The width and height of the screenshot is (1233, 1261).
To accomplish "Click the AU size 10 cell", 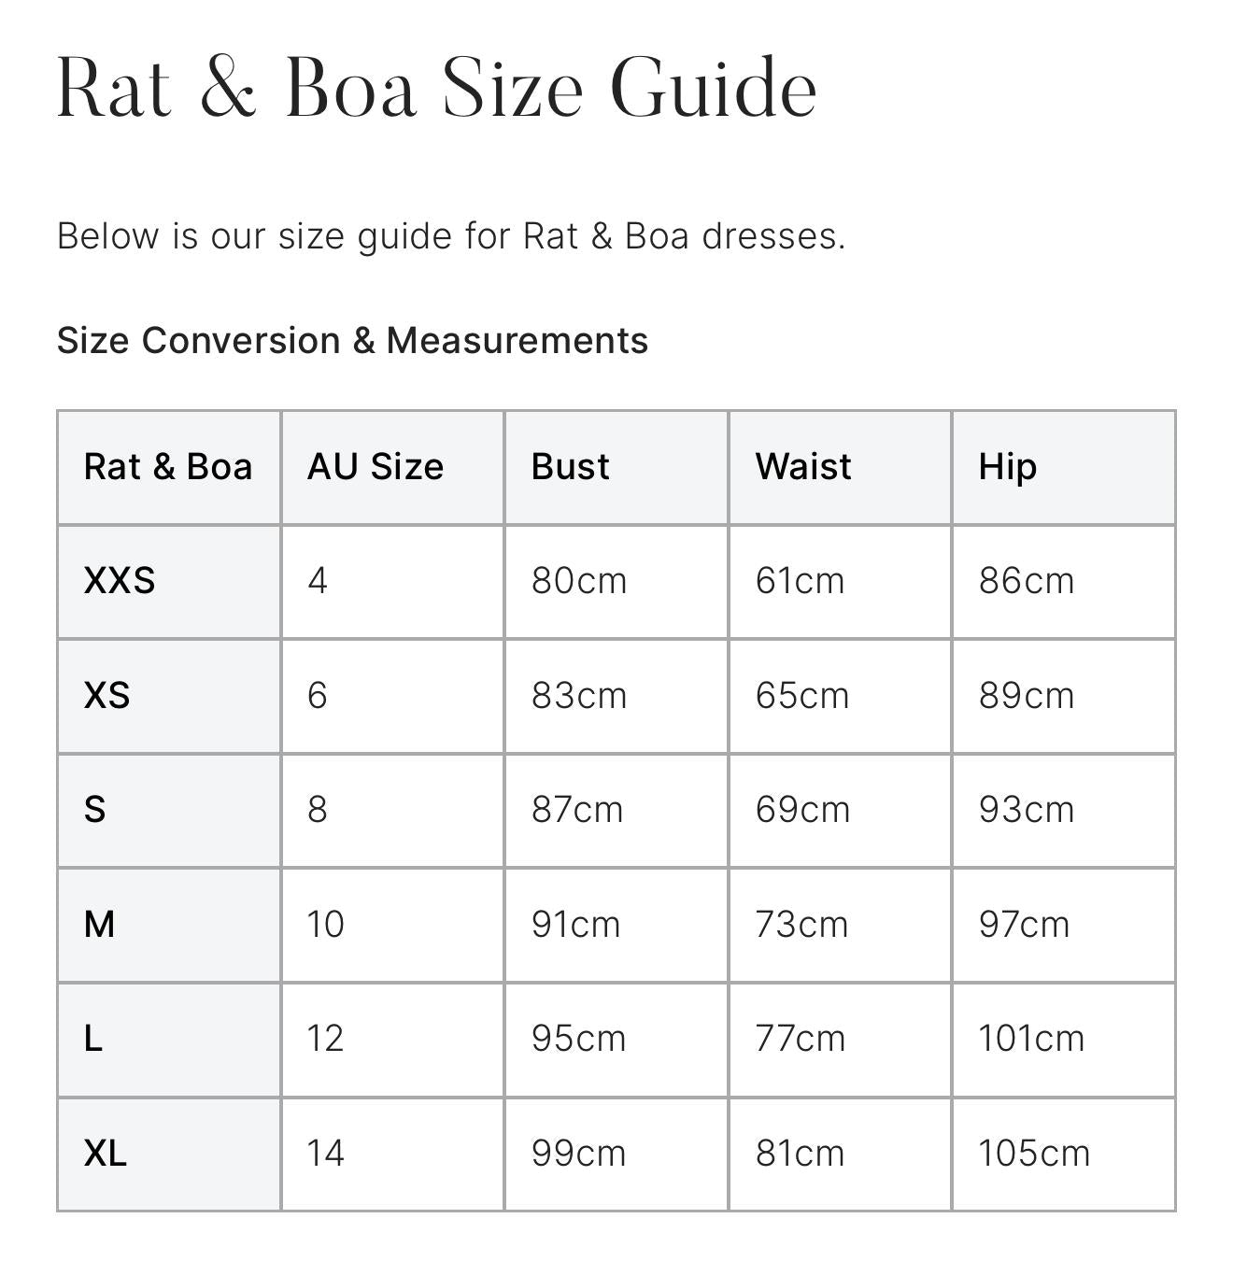I will (x=326, y=925).
